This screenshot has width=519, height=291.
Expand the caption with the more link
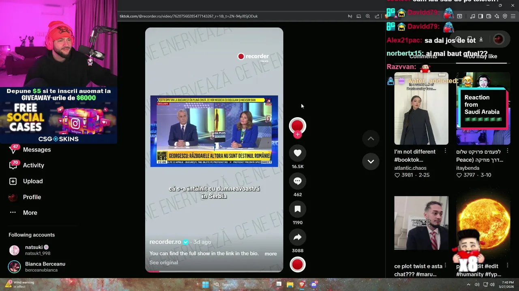pos(271,254)
